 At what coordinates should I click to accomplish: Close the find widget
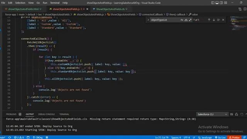pyautogui.click(x=223, y=20)
